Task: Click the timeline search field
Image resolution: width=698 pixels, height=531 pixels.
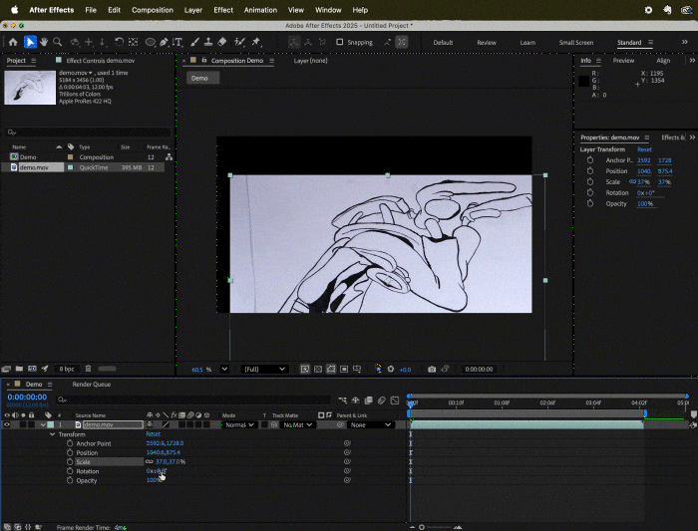Action: tap(193, 399)
